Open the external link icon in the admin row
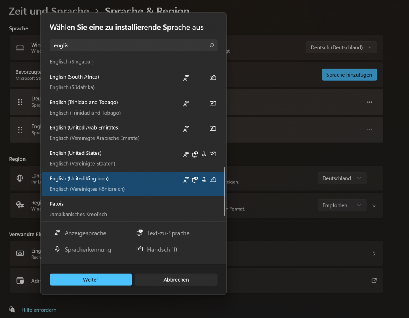 click(x=374, y=280)
